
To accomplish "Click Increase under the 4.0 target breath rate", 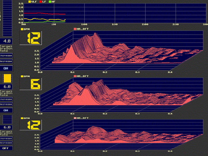I will tap(6, 56).
